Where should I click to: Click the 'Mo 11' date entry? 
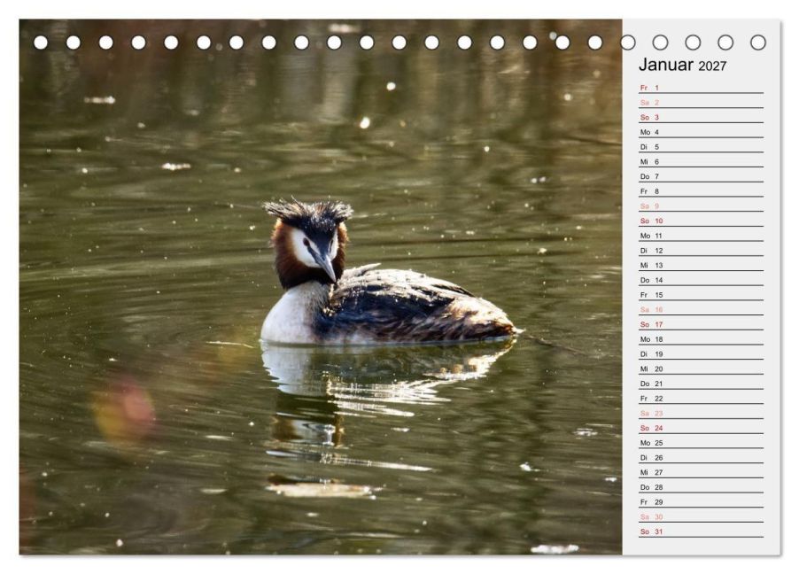click(702, 236)
